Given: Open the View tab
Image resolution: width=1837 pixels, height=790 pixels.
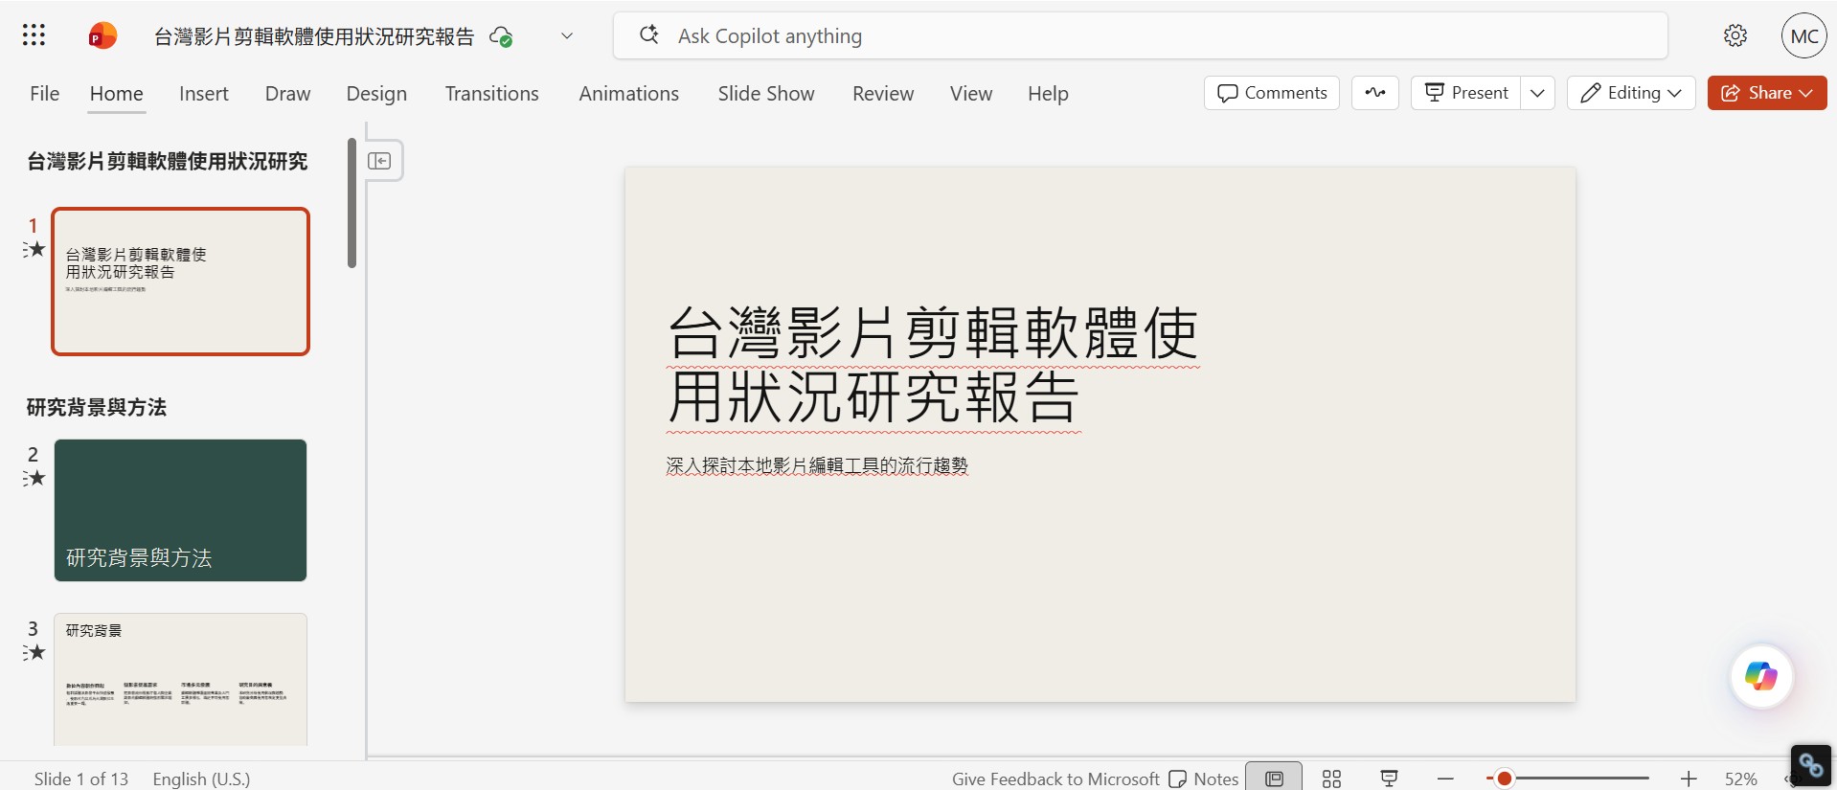Looking at the screenshot, I should point(971,94).
